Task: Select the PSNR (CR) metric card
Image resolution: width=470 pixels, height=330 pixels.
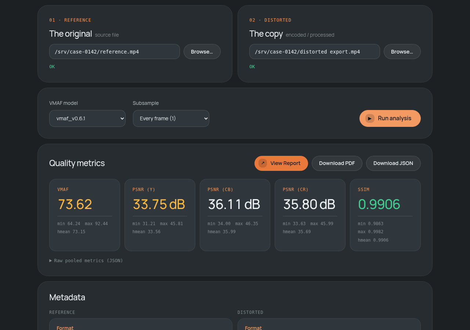Action: coord(310,215)
